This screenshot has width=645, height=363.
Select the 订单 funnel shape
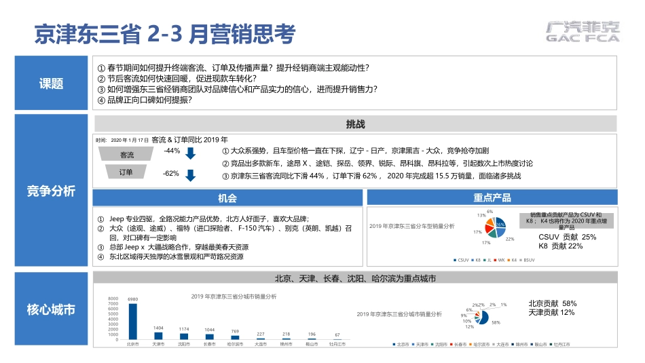[126, 172]
